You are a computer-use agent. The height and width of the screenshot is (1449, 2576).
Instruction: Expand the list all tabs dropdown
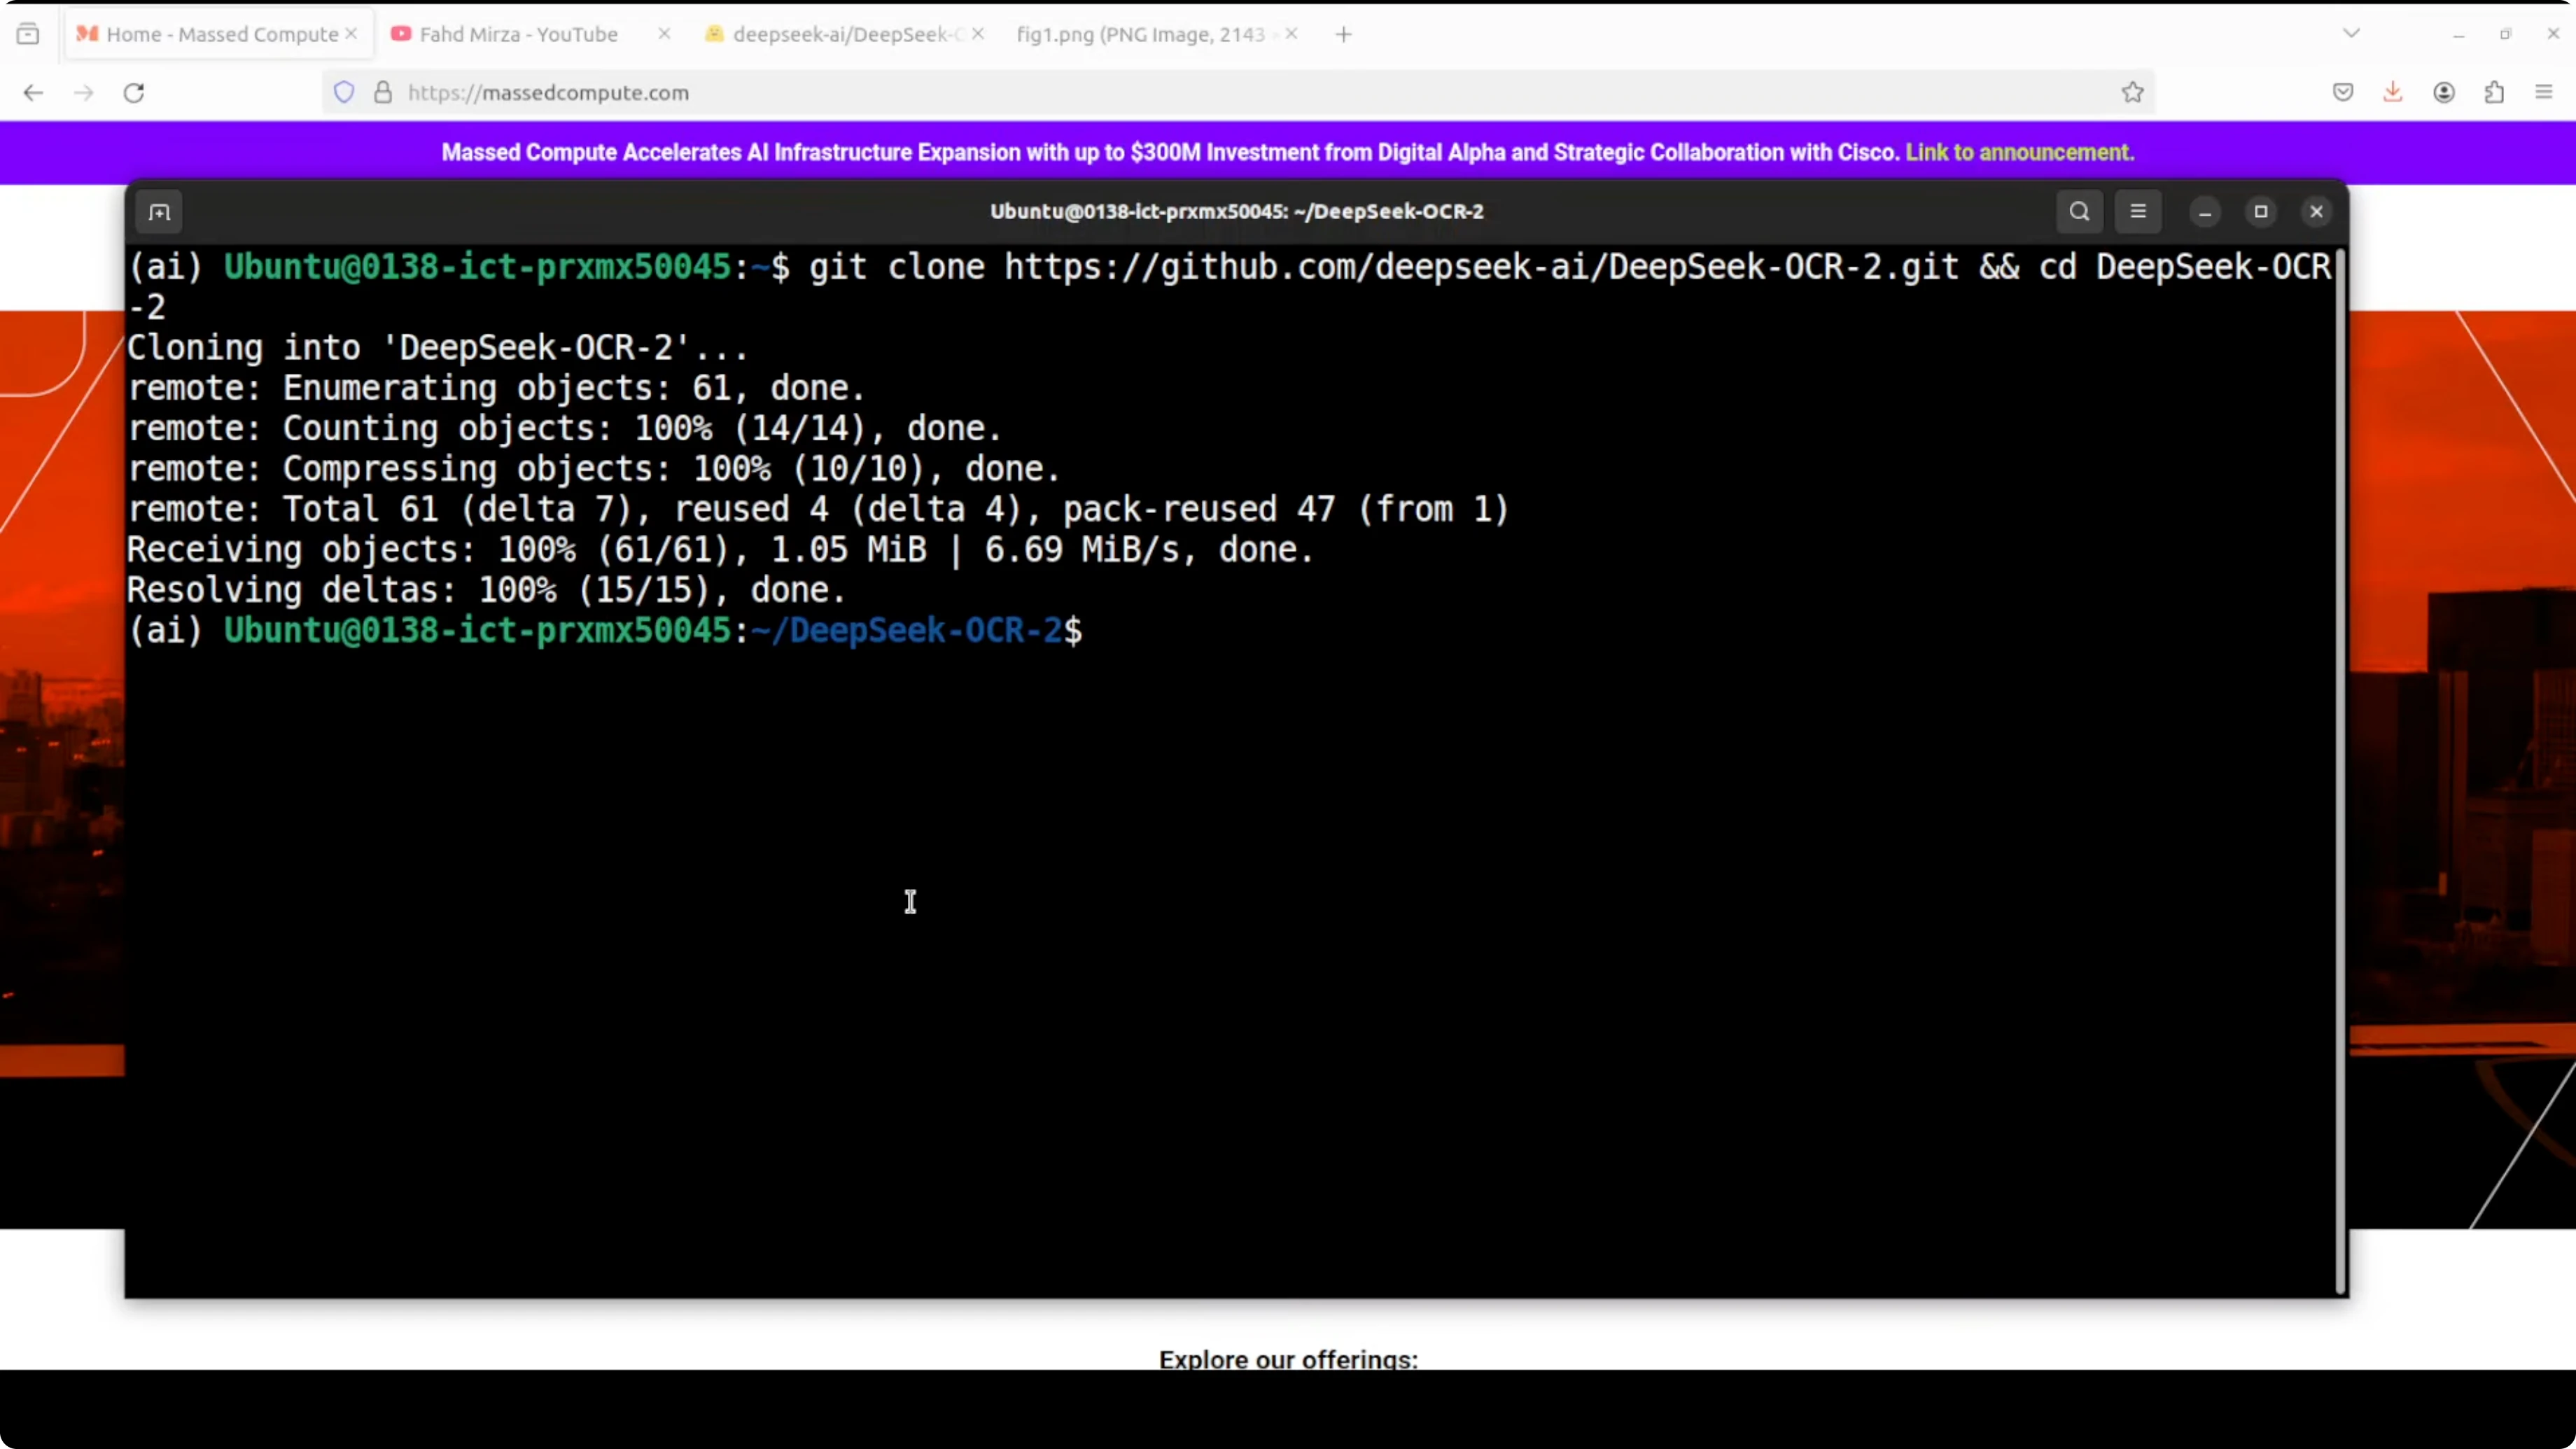[x=2351, y=34]
